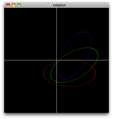Click the green ellipse's lower-left curve
This screenshot has width=113, height=119.
click(x=52, y=79)
